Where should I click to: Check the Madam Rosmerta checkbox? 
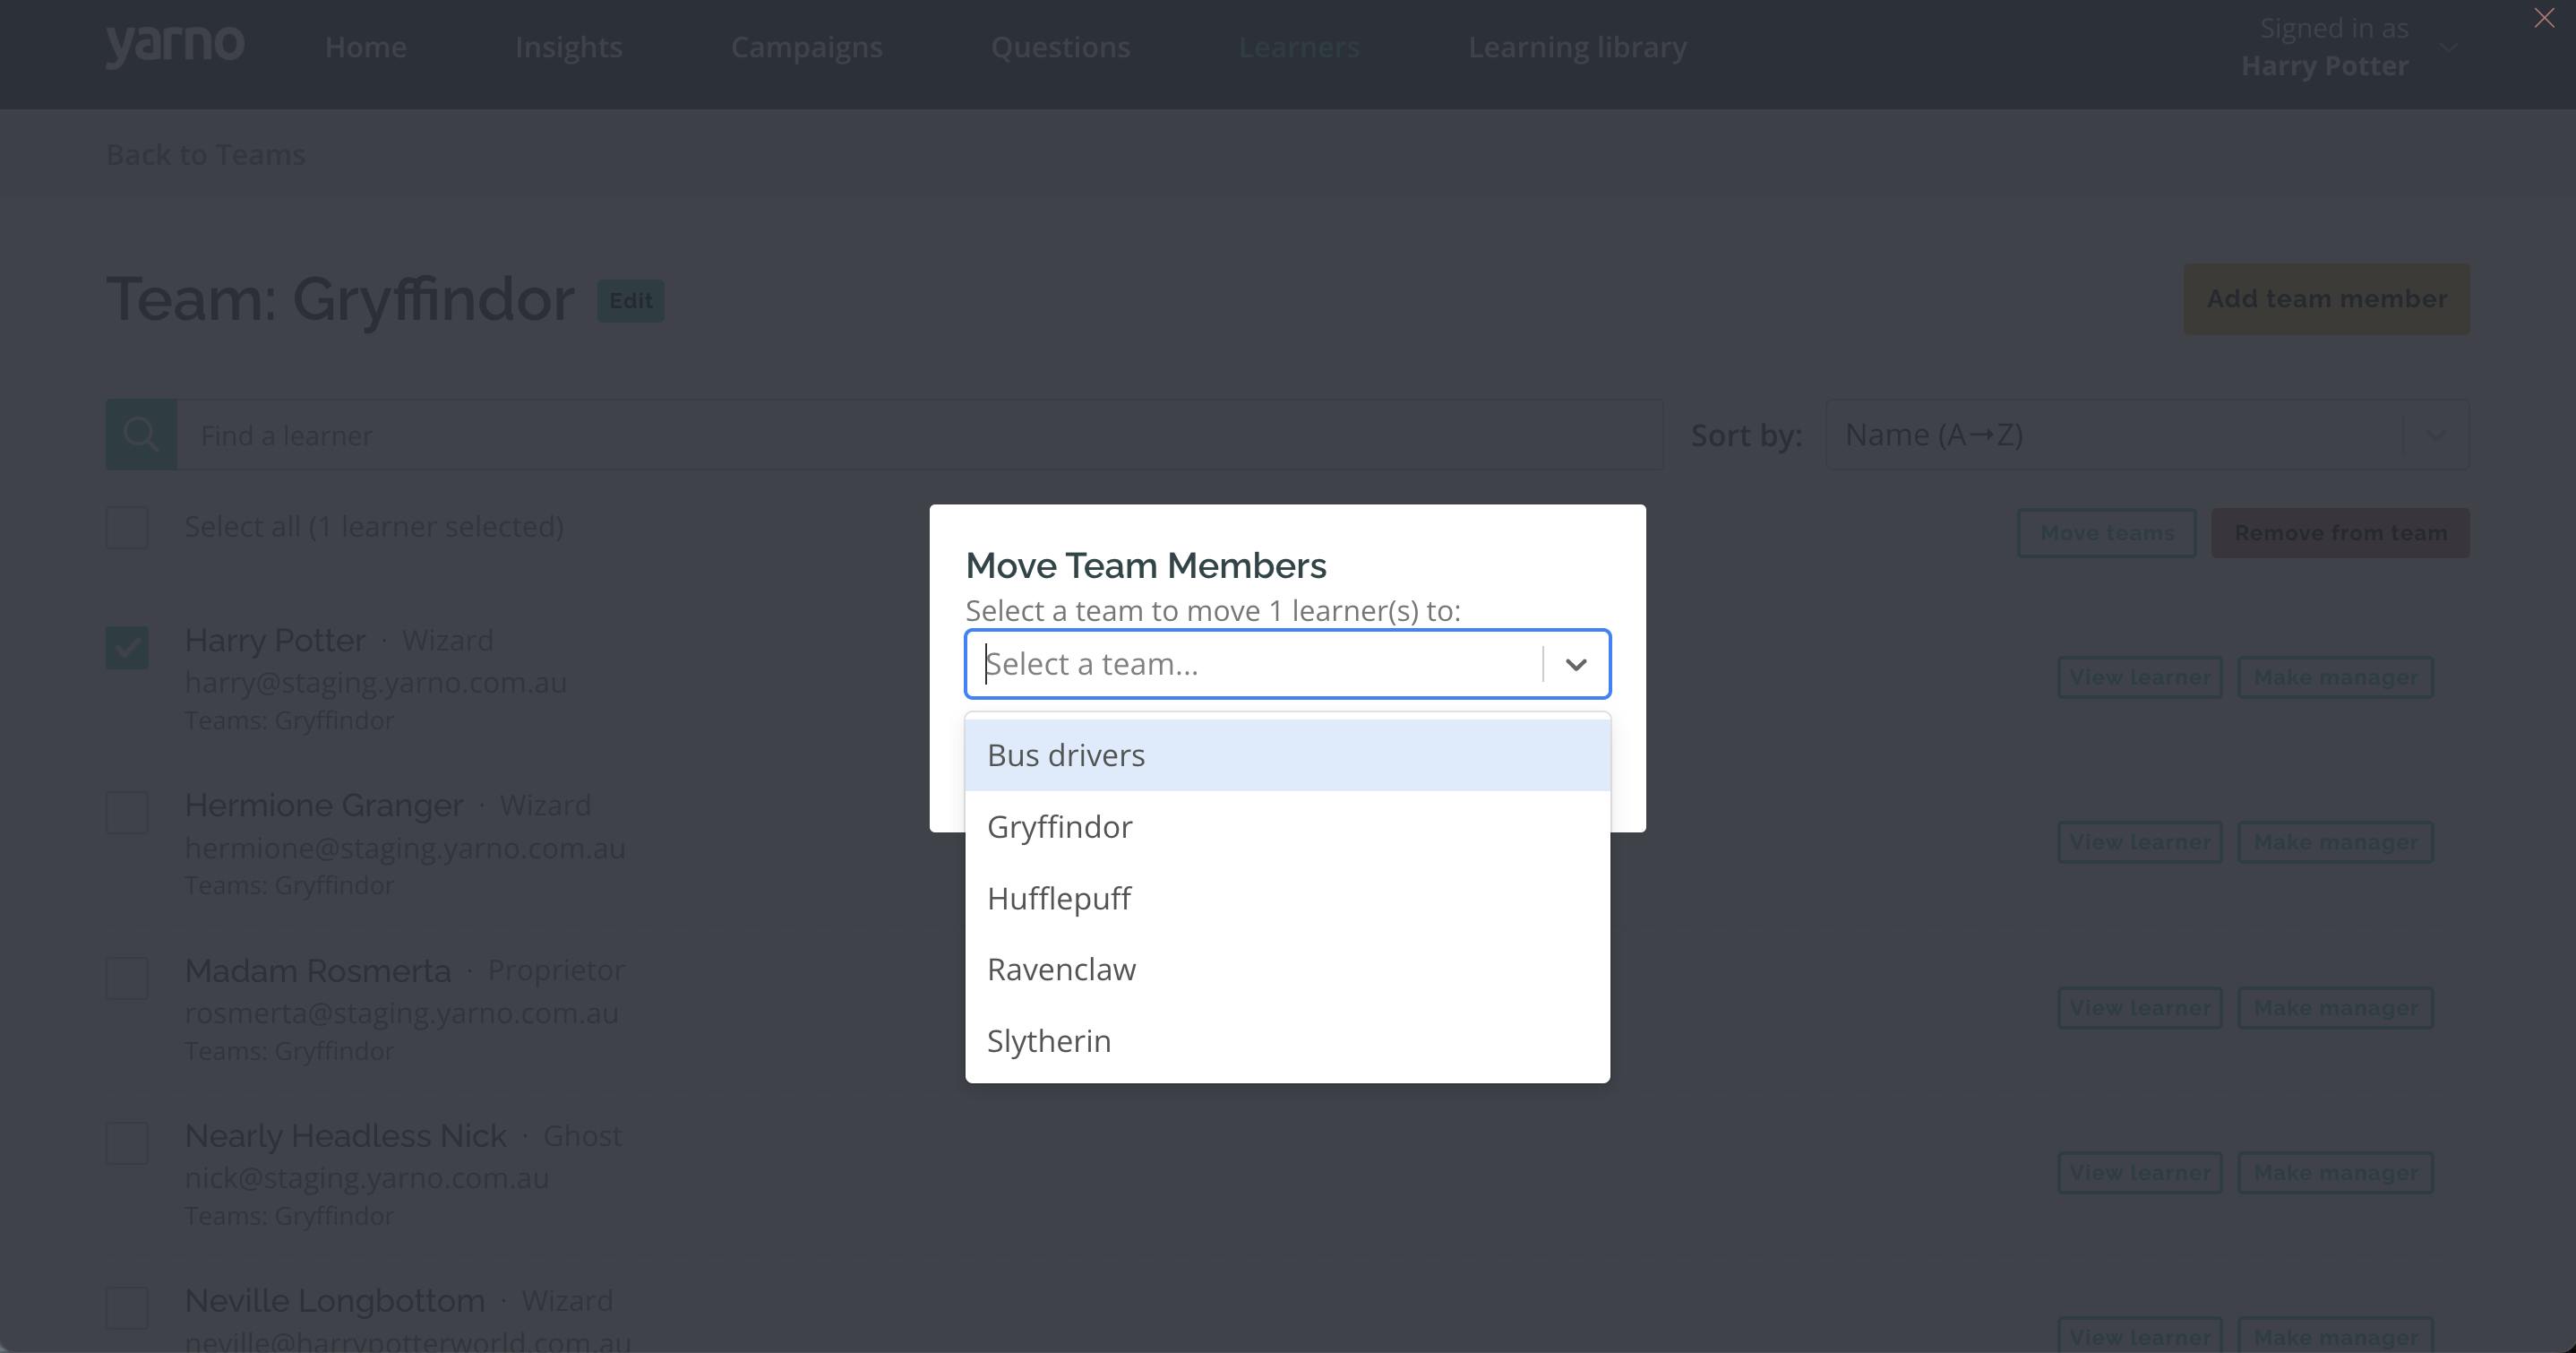[x=127, y=978]
